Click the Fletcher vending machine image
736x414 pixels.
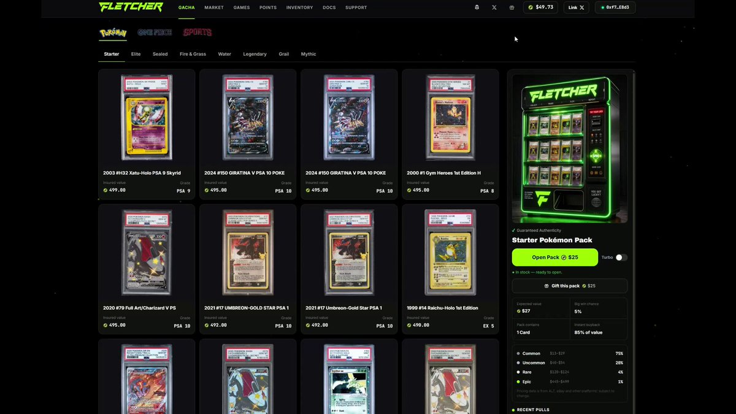(x=570, y=149)
